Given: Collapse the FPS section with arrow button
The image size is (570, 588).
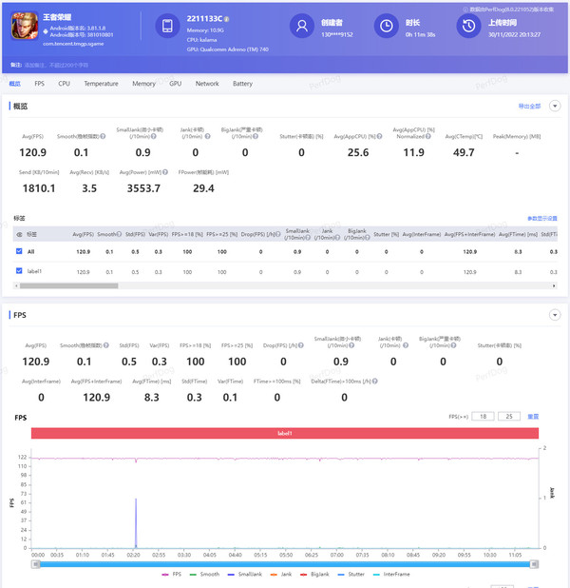Looking at the screenshot, I should coord(555,315).
